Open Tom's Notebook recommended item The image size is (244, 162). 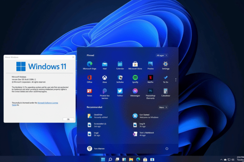click(143, 134)
